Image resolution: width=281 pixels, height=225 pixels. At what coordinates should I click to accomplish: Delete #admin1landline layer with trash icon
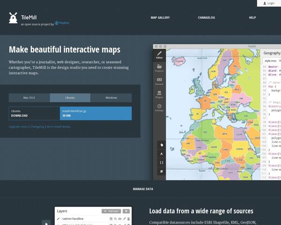point(128,219)
